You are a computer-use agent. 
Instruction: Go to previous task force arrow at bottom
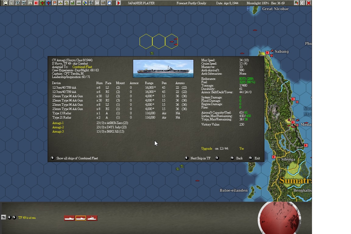tap(10, 218)
